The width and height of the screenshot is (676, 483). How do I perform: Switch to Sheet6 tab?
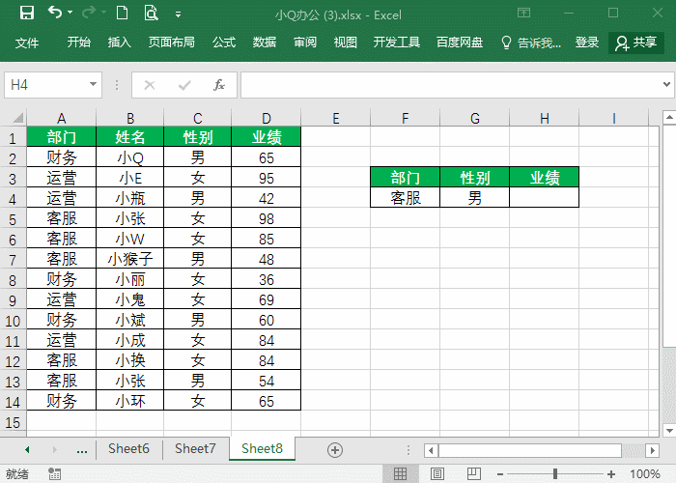(128, 448)
